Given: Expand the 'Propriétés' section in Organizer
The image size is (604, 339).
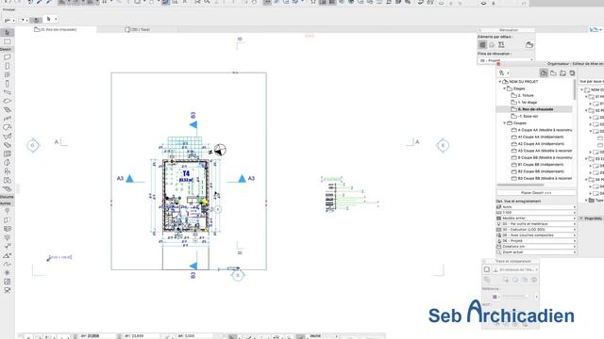Looking at the screenshot, I should [x=581, y=218].
